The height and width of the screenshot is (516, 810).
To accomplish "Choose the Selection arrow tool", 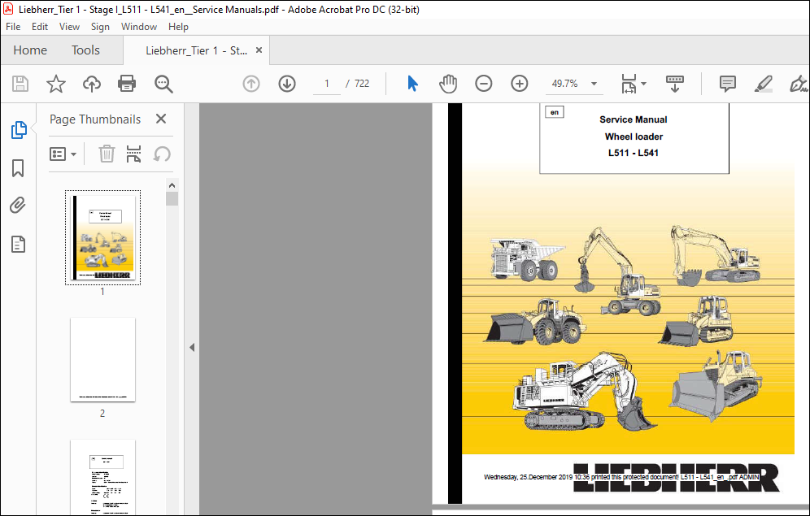I will click(412, 84).
